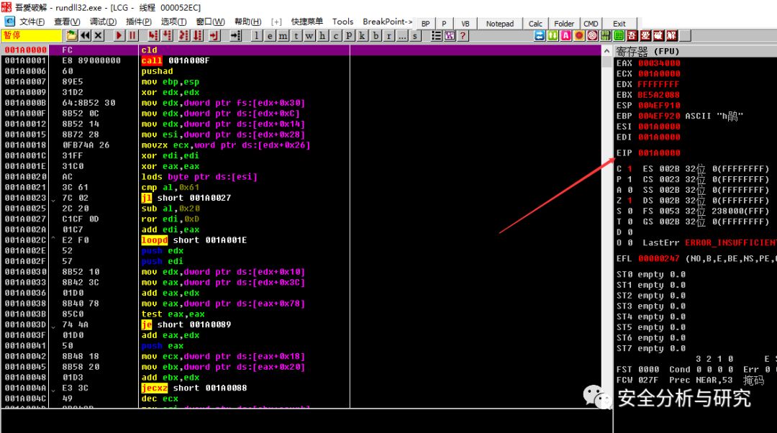This screenshot has width=777, height=433.
Task: Click the orange record-circle plugin icon
Action: click(x=578, y=36)
